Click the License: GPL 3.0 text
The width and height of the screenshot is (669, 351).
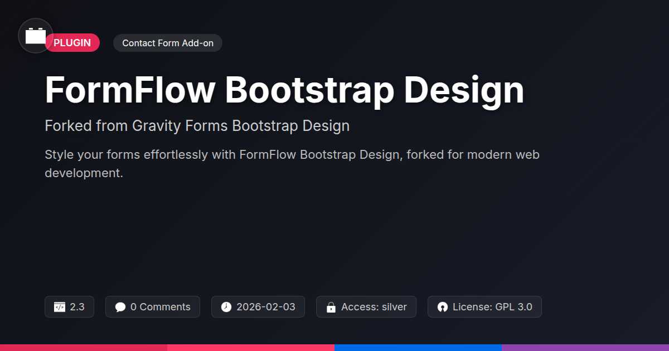coord(492,307)
